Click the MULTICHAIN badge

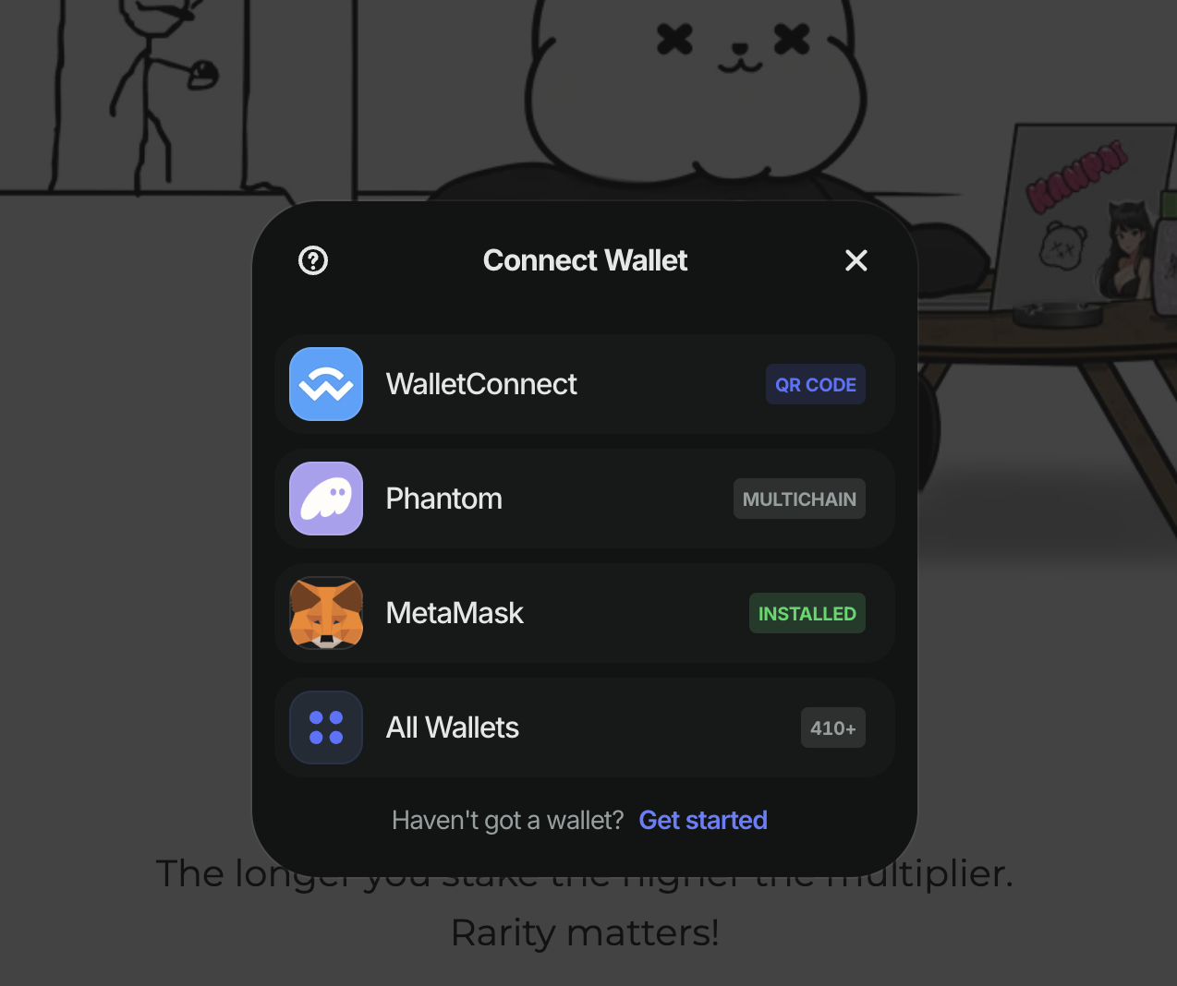[x=799, y=499]
